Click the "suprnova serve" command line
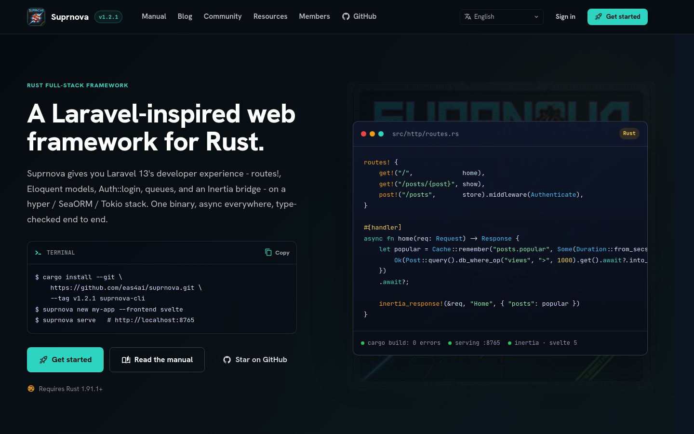The image size is (694, 434). click(115, 320)
